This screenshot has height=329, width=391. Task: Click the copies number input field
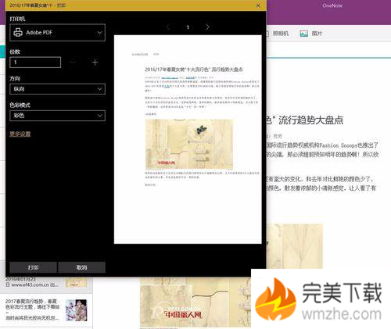[35, 63]
